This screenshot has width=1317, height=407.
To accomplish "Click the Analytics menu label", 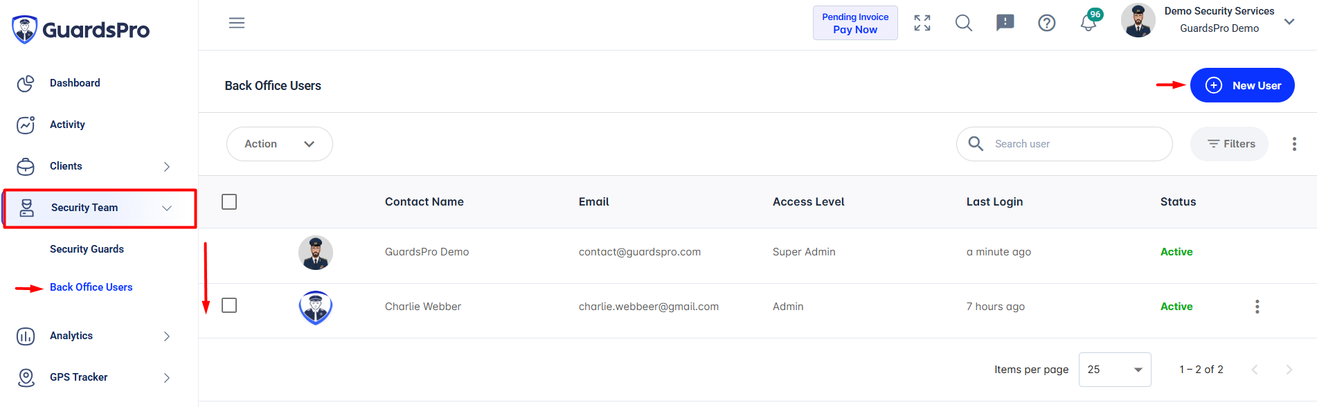I will coord(71,336).
